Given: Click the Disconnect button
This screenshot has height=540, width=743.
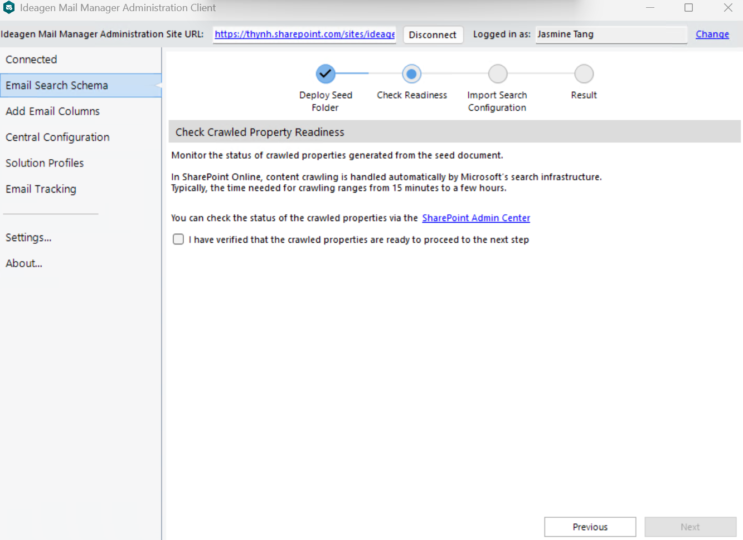Looking at the screenshot, I should tap(433, 35).
